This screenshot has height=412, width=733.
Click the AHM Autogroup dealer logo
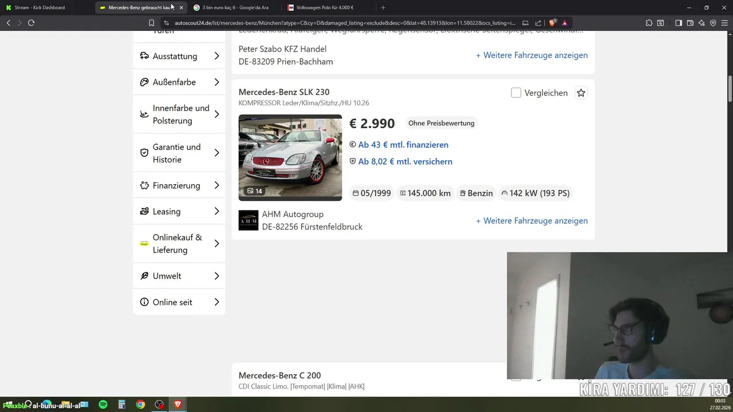[249, 220]
